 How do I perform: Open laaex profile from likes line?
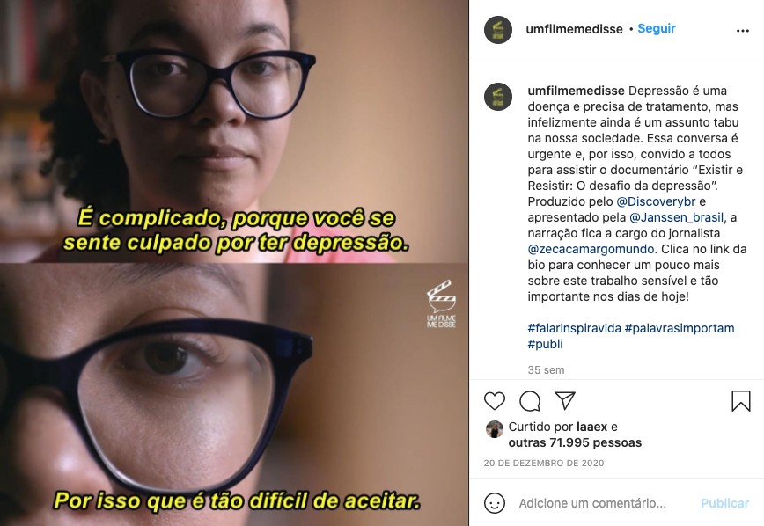tap(591, 427)
